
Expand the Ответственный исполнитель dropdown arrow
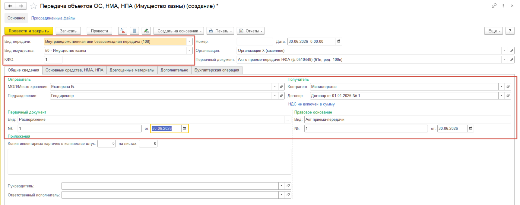[x=281, y=195]
